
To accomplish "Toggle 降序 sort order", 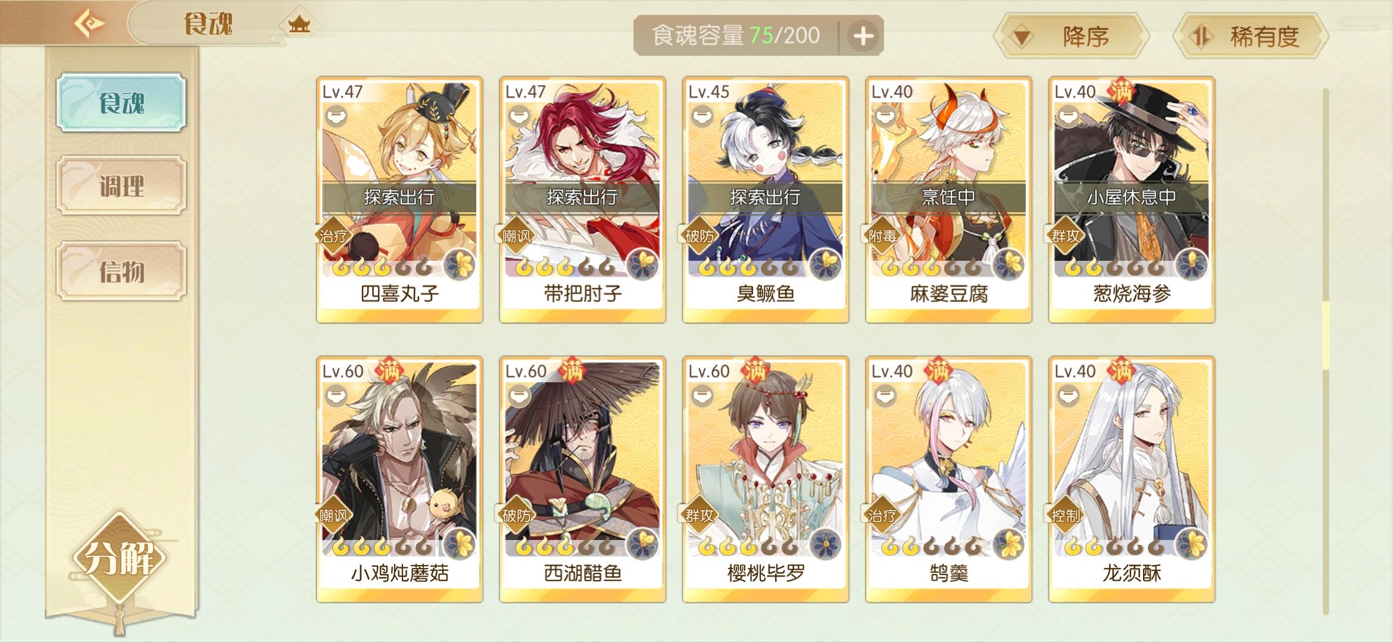I will [1072, 36].
